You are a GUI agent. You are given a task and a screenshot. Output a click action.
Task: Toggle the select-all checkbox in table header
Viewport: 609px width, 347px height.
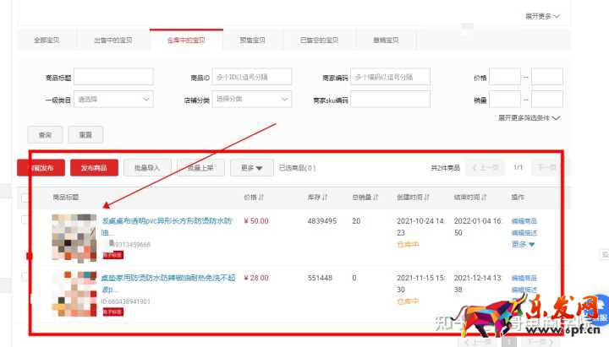pyautogui.click(x=25, y=198)
